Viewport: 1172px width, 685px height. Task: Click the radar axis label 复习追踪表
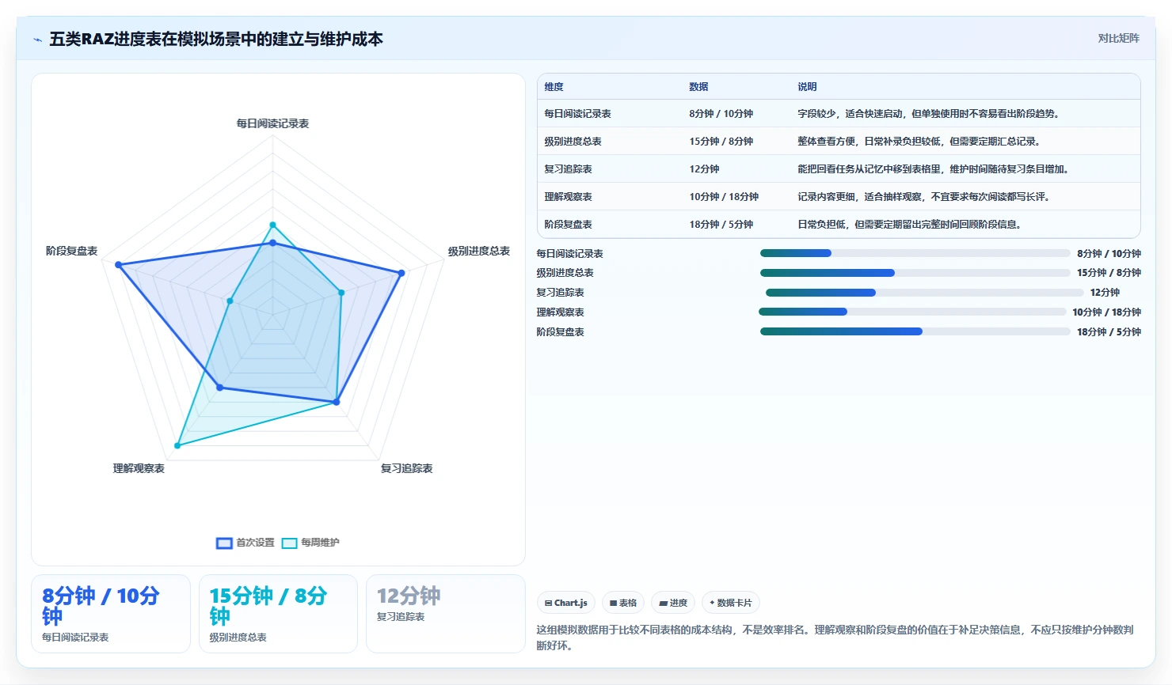(x=406, y=468)
